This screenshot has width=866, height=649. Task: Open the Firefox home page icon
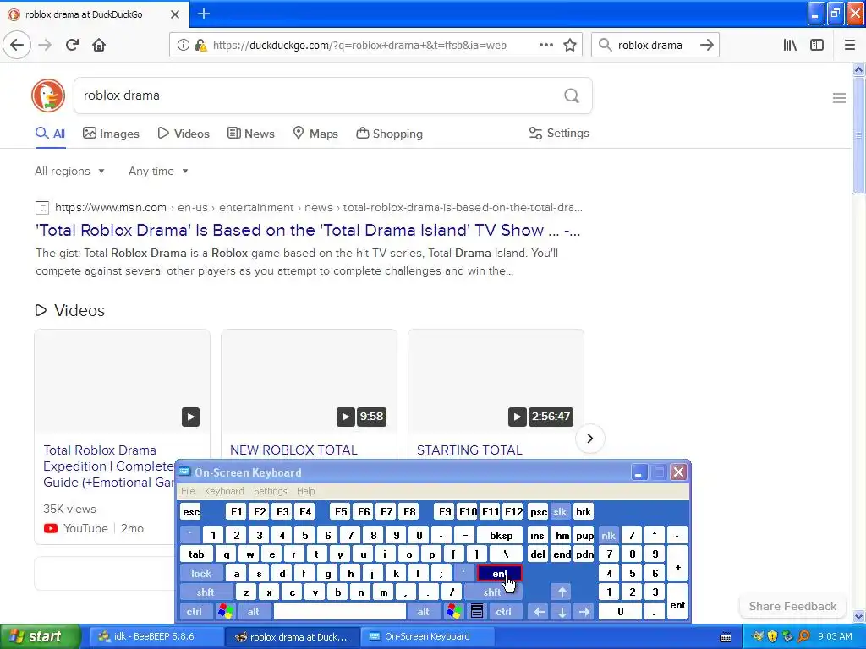(99, 45)
